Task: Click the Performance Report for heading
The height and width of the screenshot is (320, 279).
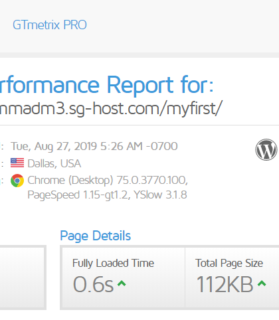Action: tap(106, 85)
